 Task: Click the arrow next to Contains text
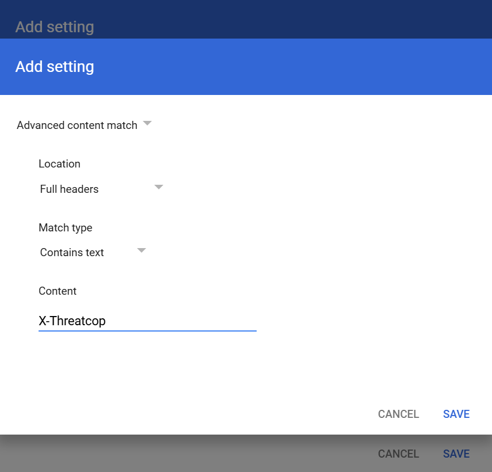pyautogui.click(x=142, y=250)
